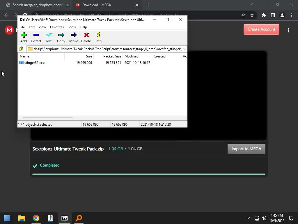Close the Download - MEGA tab
Viewport: 298px width, 224px height.
pyautogui.click(x=137, y=5)
